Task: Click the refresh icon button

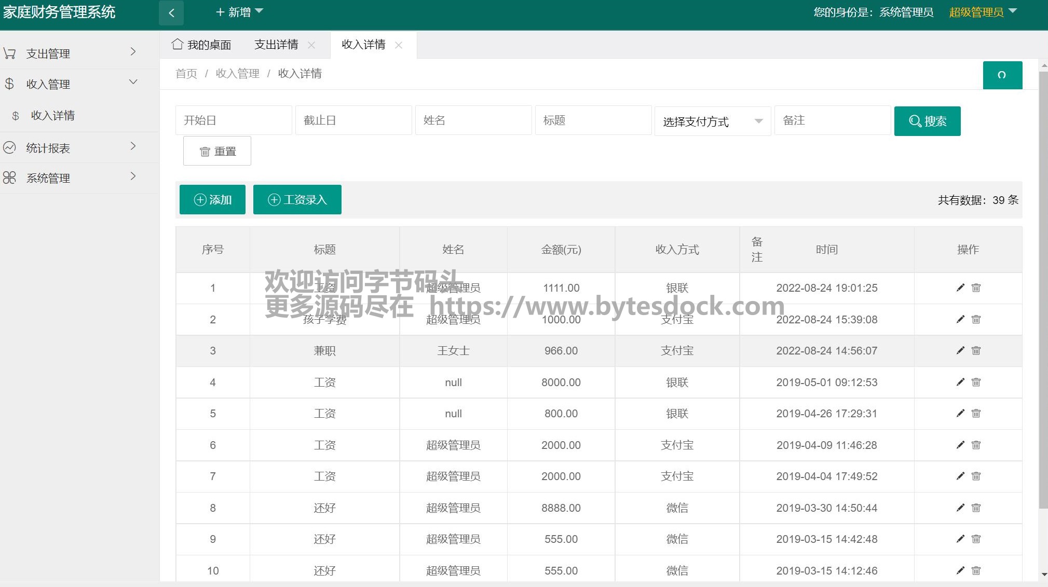Action: [1002, 75]
